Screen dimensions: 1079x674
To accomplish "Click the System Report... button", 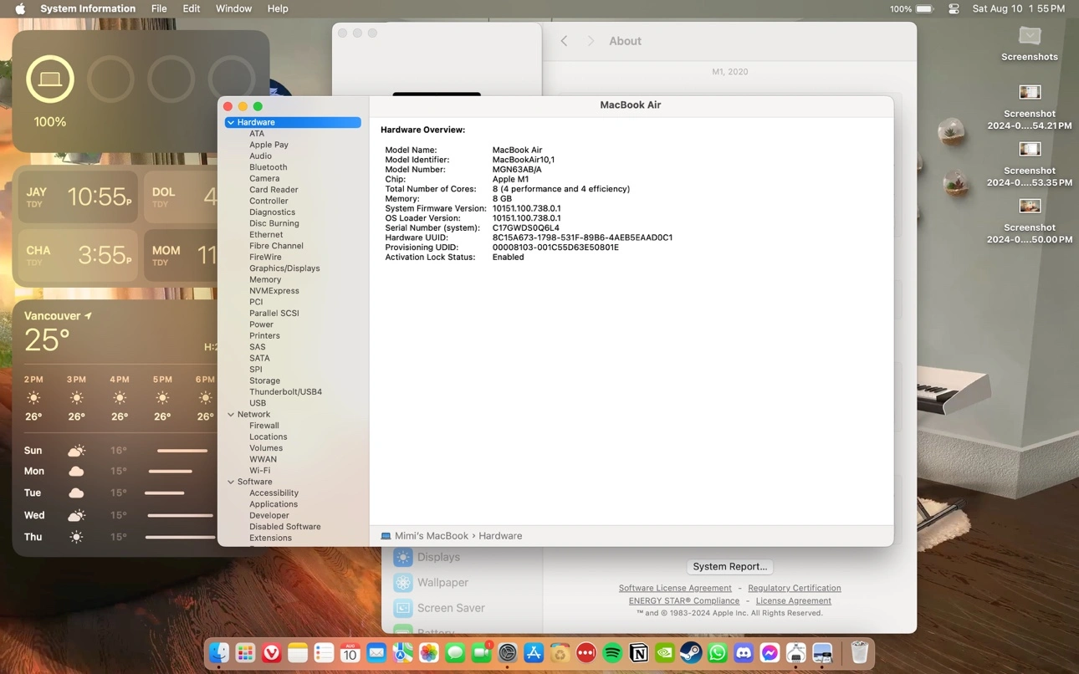I will (730, 567).
